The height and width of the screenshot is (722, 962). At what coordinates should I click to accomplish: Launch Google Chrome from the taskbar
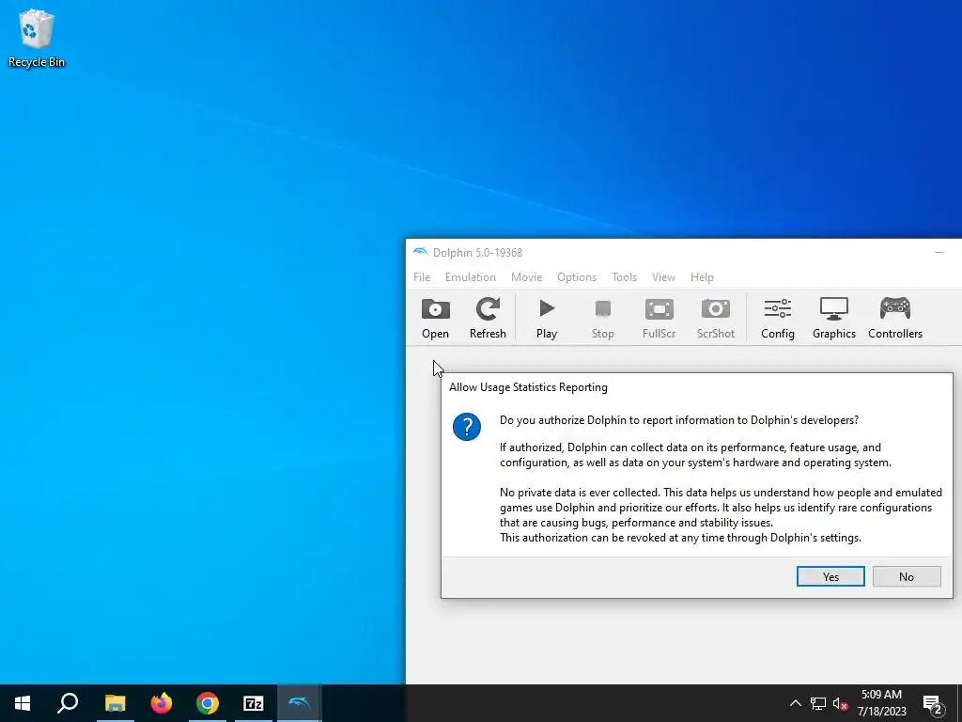(x=208, y=703)
